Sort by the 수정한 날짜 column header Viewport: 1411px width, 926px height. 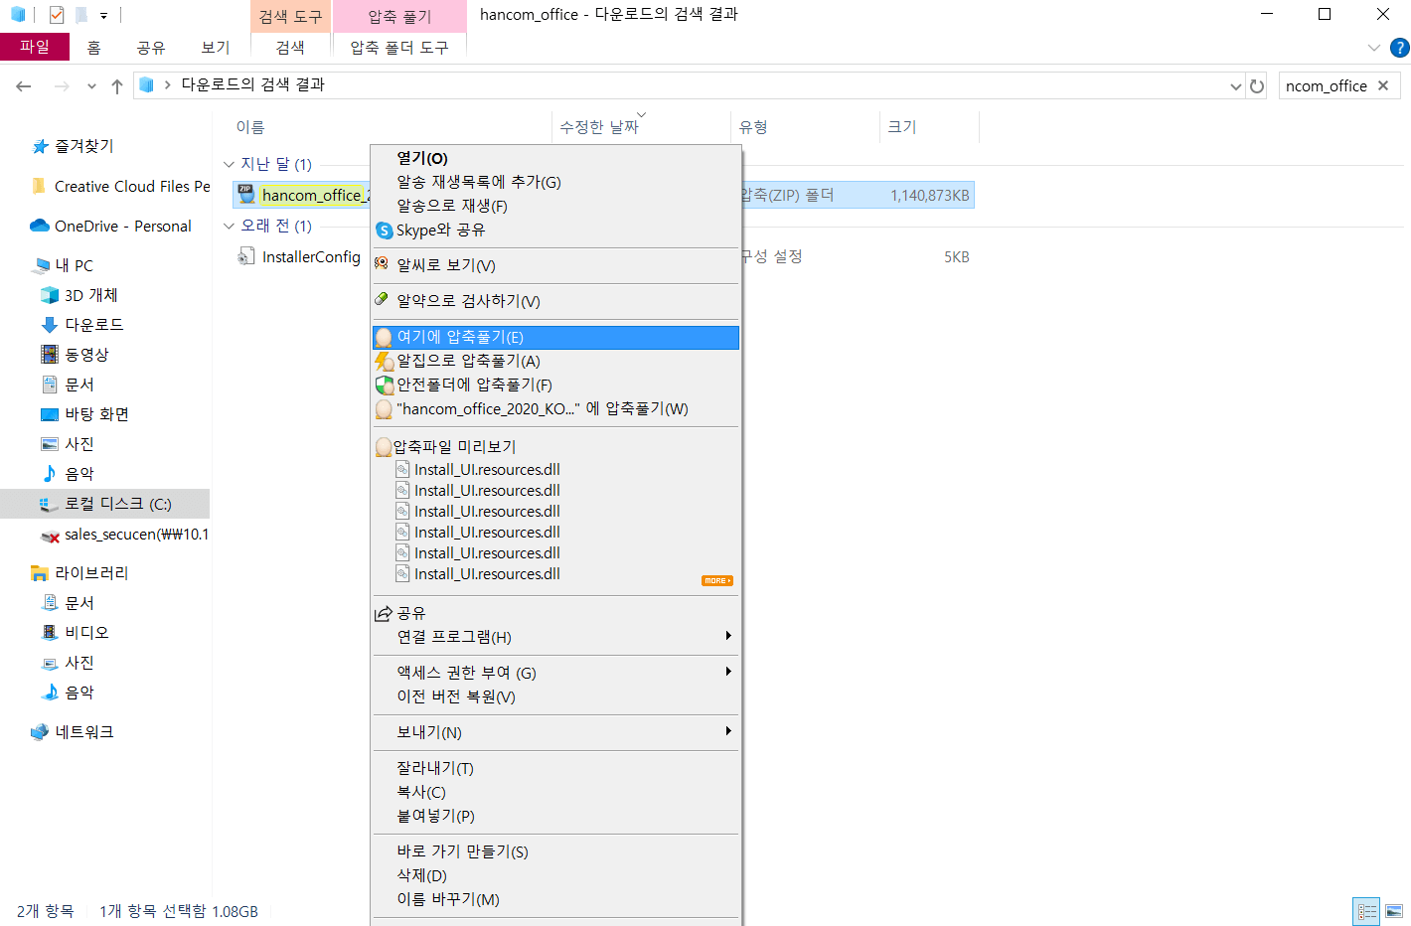(x=599, y=127)
